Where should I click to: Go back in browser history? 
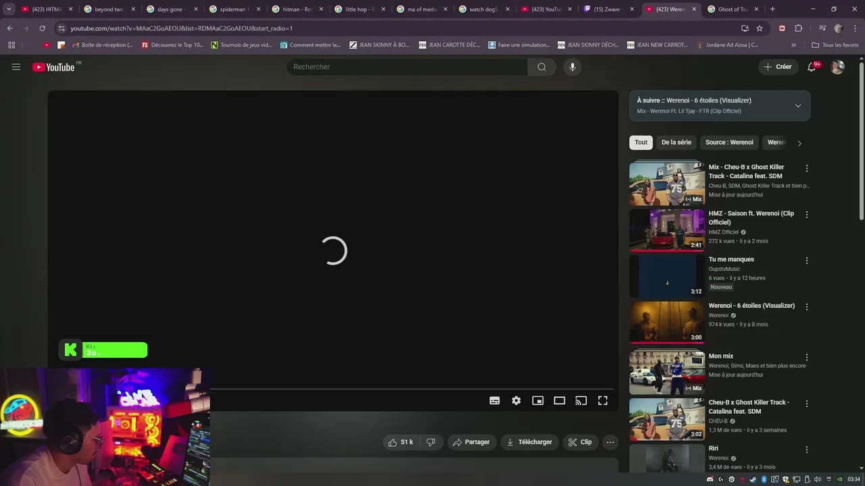(9, 28)
